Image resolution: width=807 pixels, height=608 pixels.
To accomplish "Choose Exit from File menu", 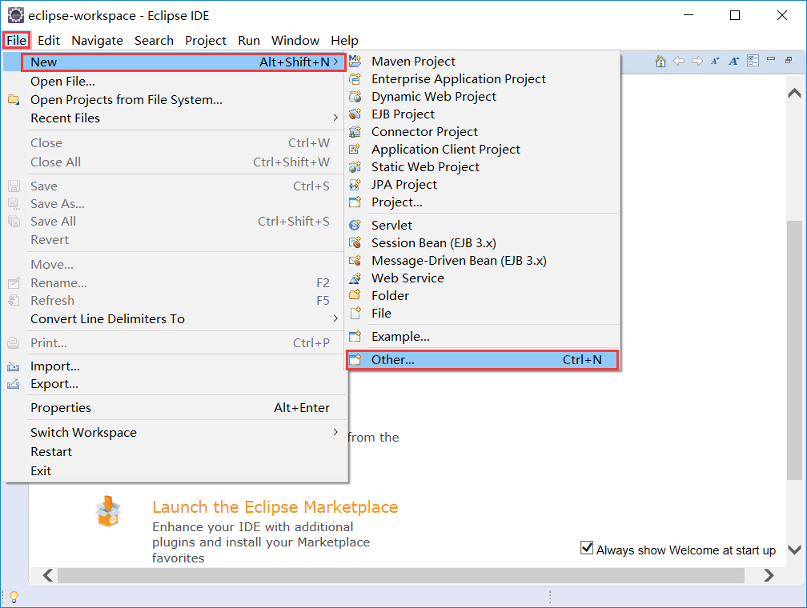I will coord(175,470).
